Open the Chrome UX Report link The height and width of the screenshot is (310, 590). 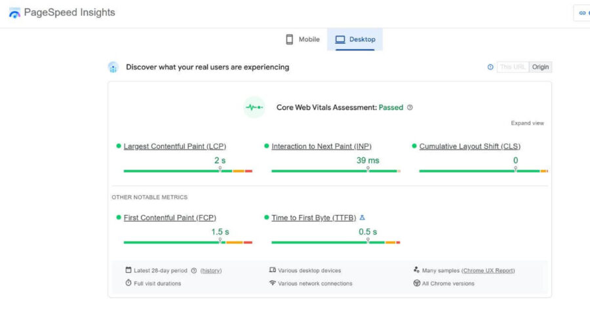pos(488,271)
